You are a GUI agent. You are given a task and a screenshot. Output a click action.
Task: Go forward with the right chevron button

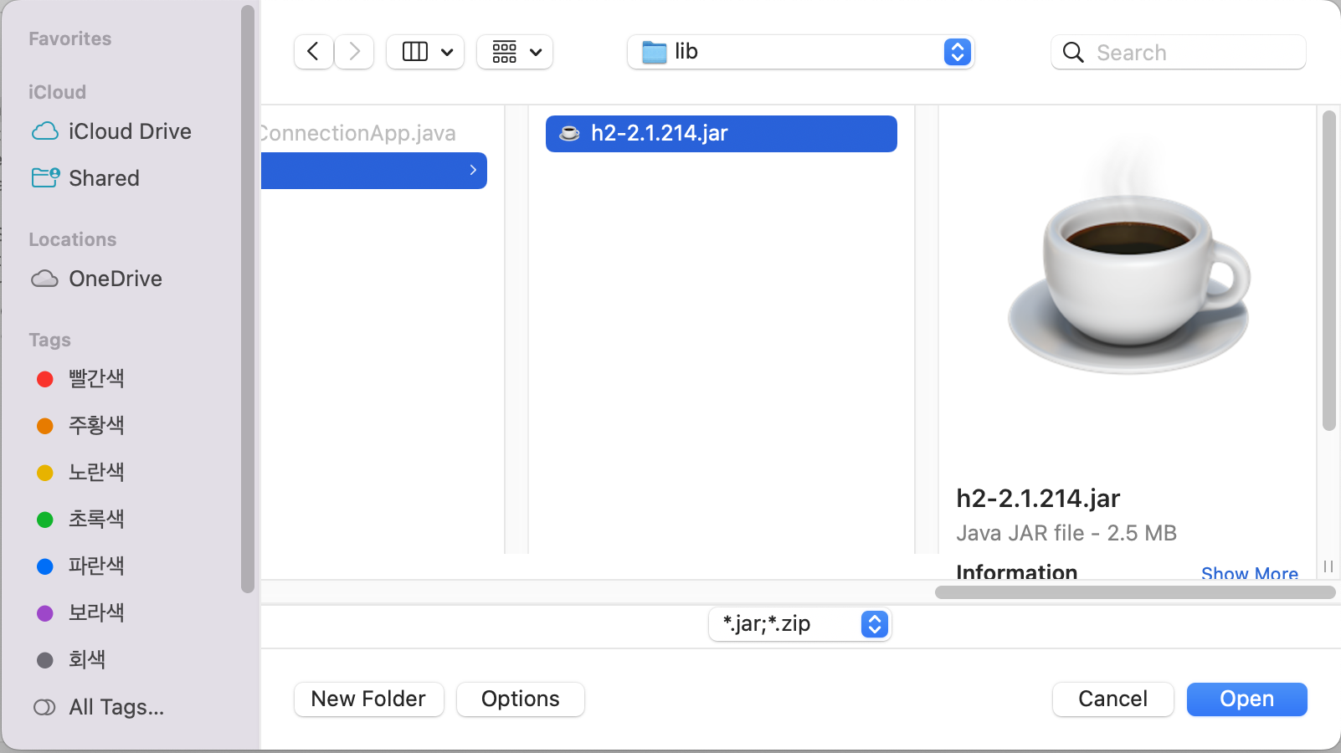coord(354,52)
